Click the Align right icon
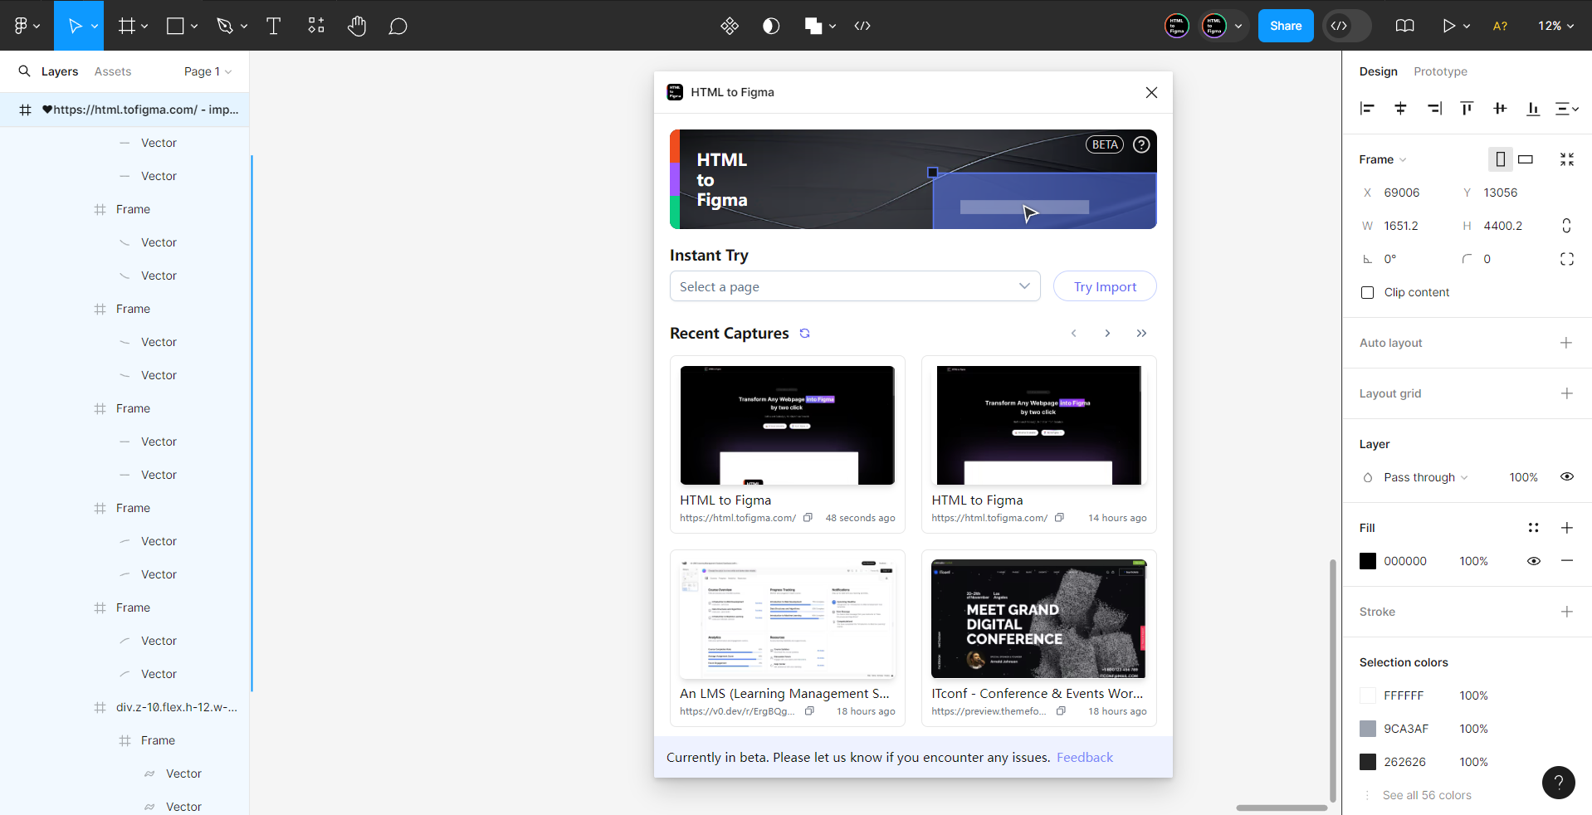 [1433, 109]
